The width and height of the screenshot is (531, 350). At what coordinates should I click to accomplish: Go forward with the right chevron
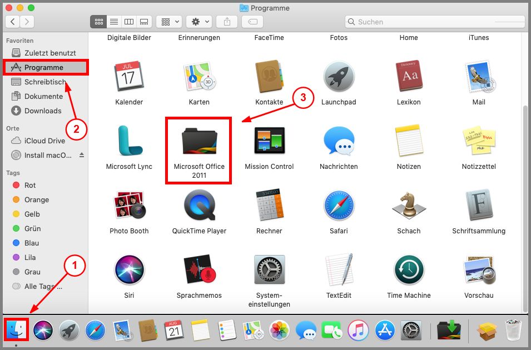coord(27,22)
